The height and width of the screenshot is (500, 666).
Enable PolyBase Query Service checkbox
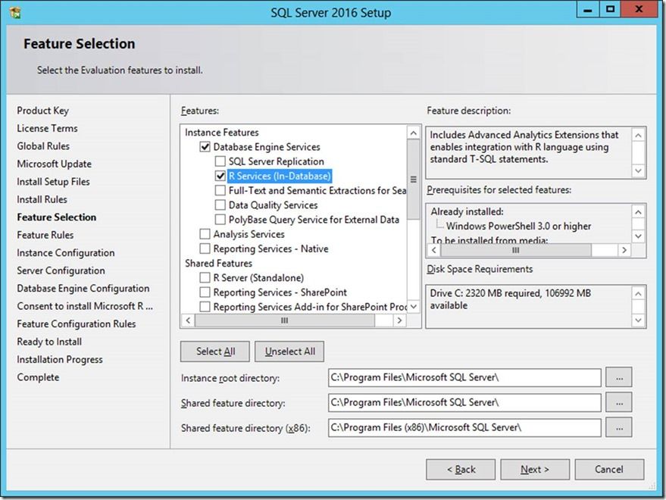(220, 220)
